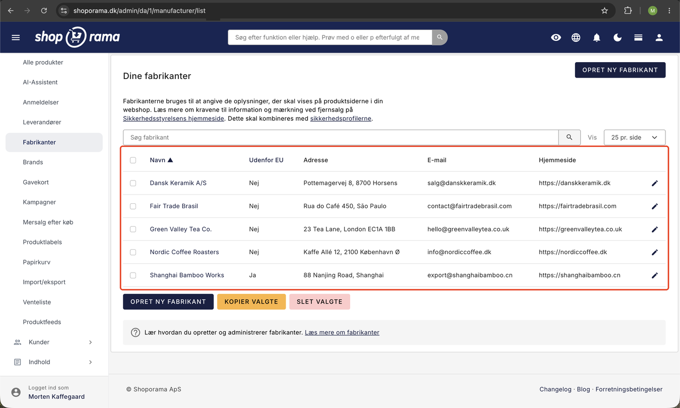Click the account avatar beside Morten Kaffegaard
Screen dimensions: 680x408
pyautogui.click(x=16, y=392)
